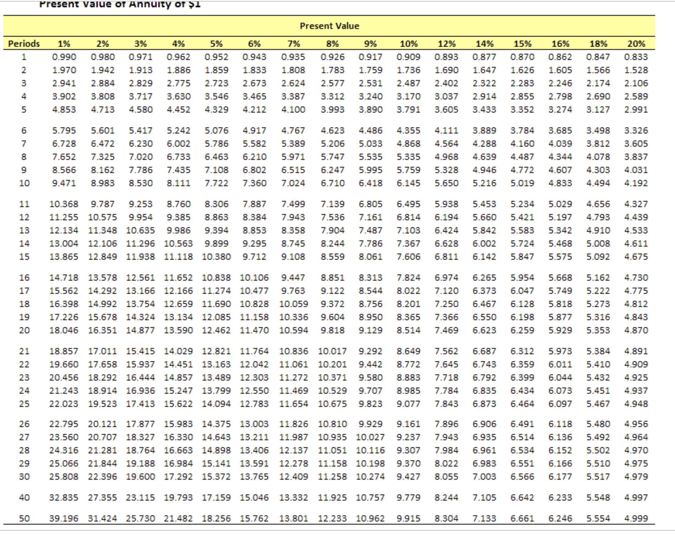Click the "10%" column header

click(x=409, y=44)
